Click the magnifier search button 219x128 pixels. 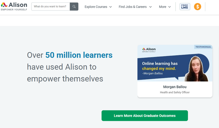click(x=74, y=6)
